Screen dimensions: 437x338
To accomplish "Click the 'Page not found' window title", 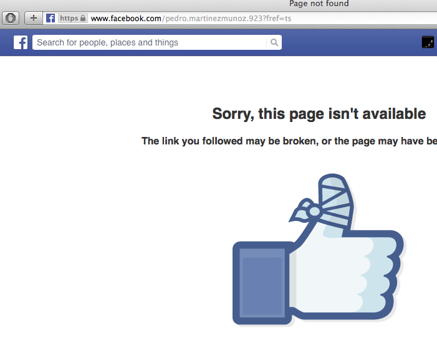I will click(x=319, y=4).
